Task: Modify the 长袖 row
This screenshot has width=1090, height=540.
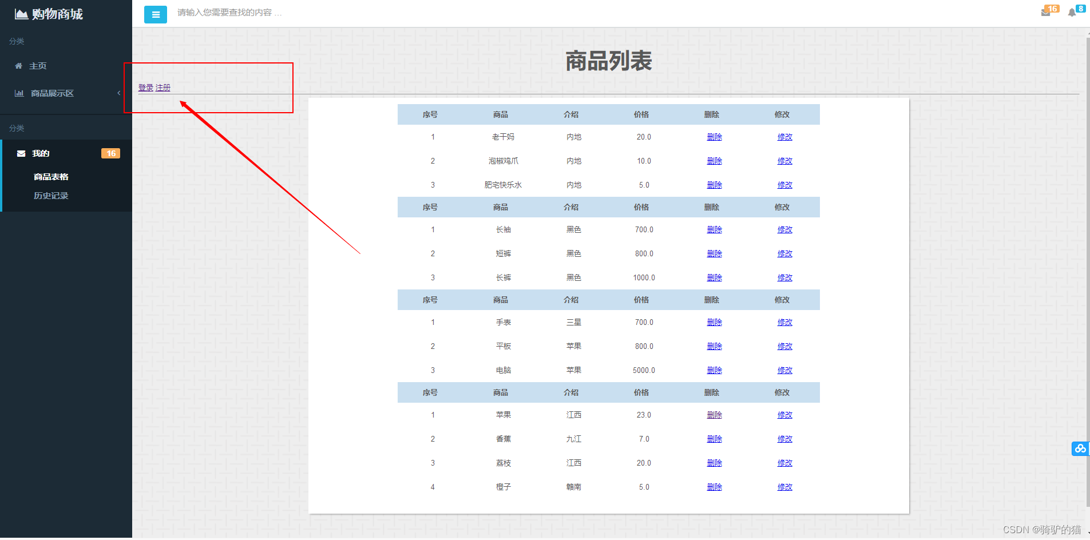Action: click(x=784, y=229)
